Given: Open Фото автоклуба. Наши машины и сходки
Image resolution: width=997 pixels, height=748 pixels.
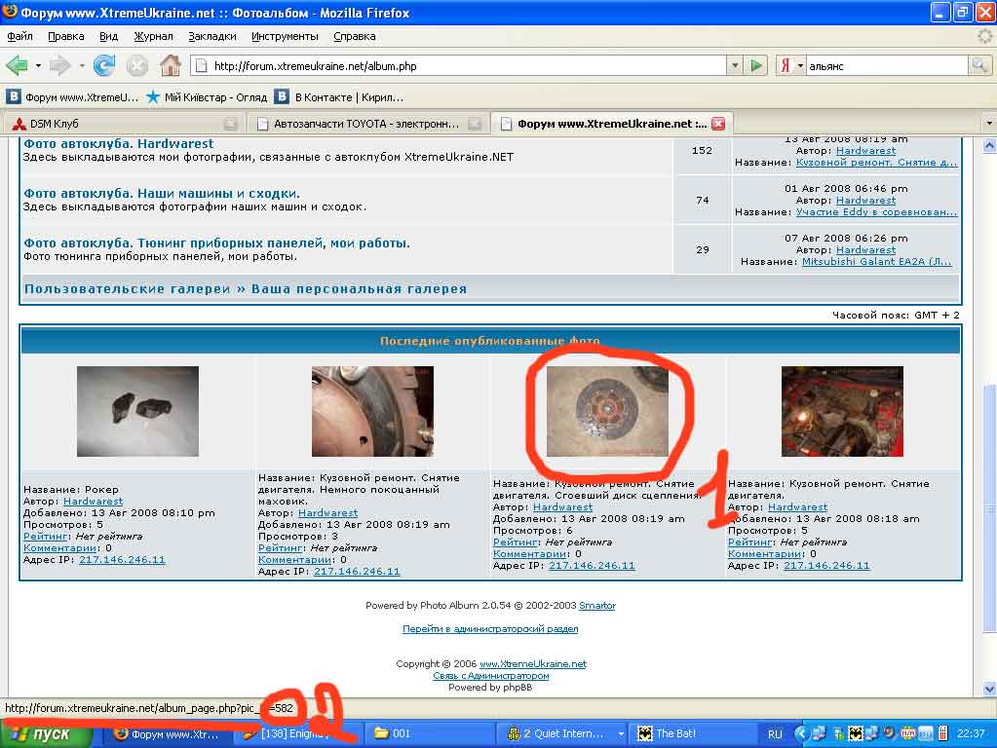Looking at the screenshot, I should coord(162,193).
